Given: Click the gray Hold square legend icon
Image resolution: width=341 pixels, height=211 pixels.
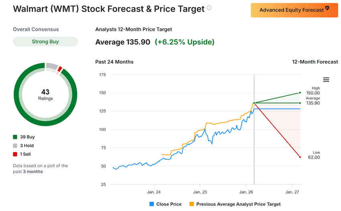Looking at the screenshot, I should click(x=15, y=146).
